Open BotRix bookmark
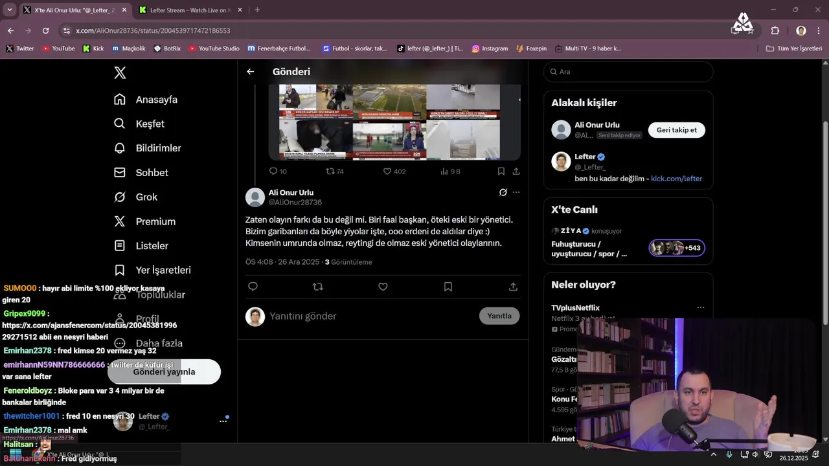This screenshot has width=829, height=466. 167,49
